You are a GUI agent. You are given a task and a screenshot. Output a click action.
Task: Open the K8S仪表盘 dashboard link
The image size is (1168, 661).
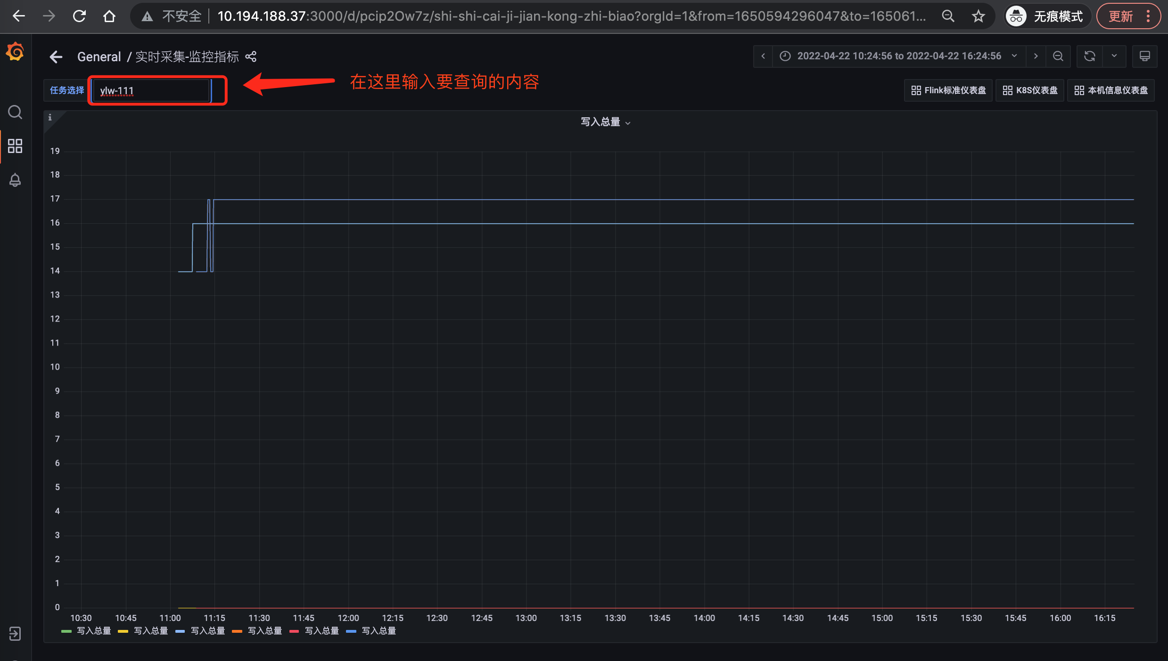point(1030,90)
